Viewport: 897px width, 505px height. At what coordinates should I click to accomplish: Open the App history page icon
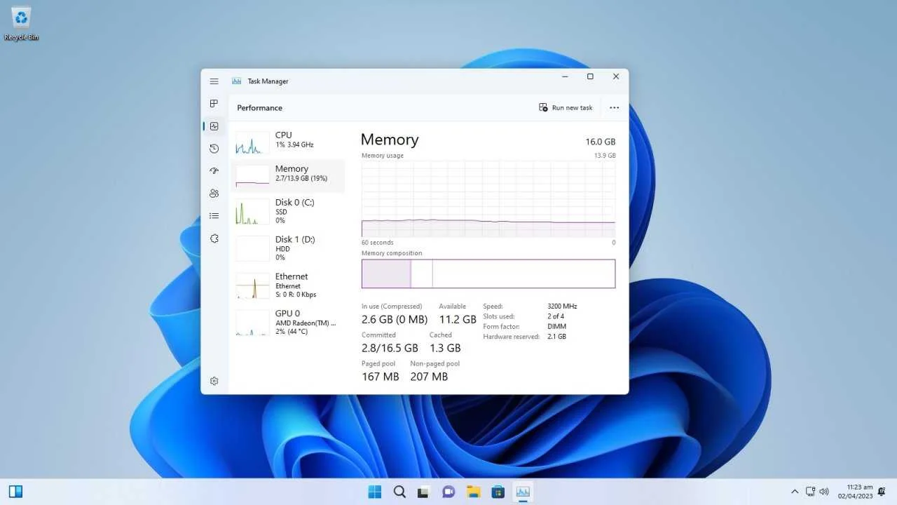coord(214,149)
